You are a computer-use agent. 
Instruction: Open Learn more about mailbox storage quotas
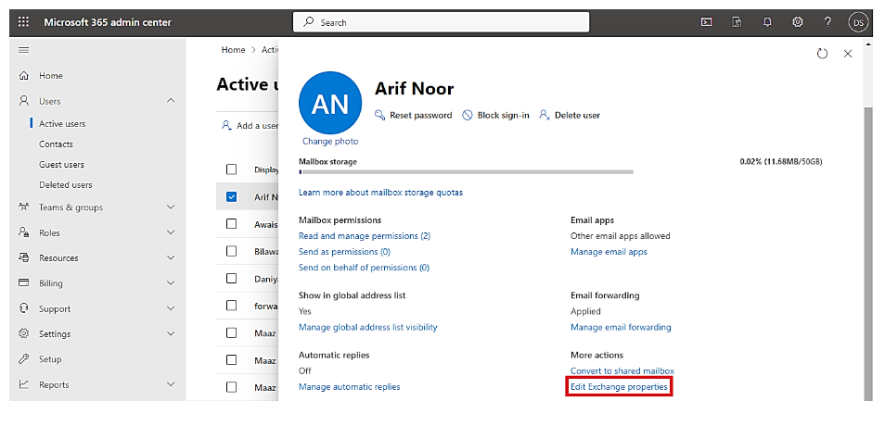pos(380,192)
